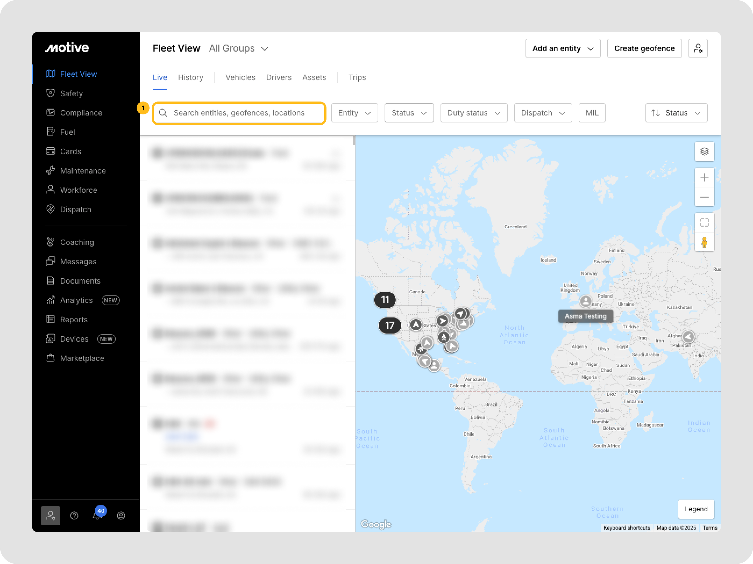753x564 pixels.
Task: Open the Maintenance section
Action: 83,171
